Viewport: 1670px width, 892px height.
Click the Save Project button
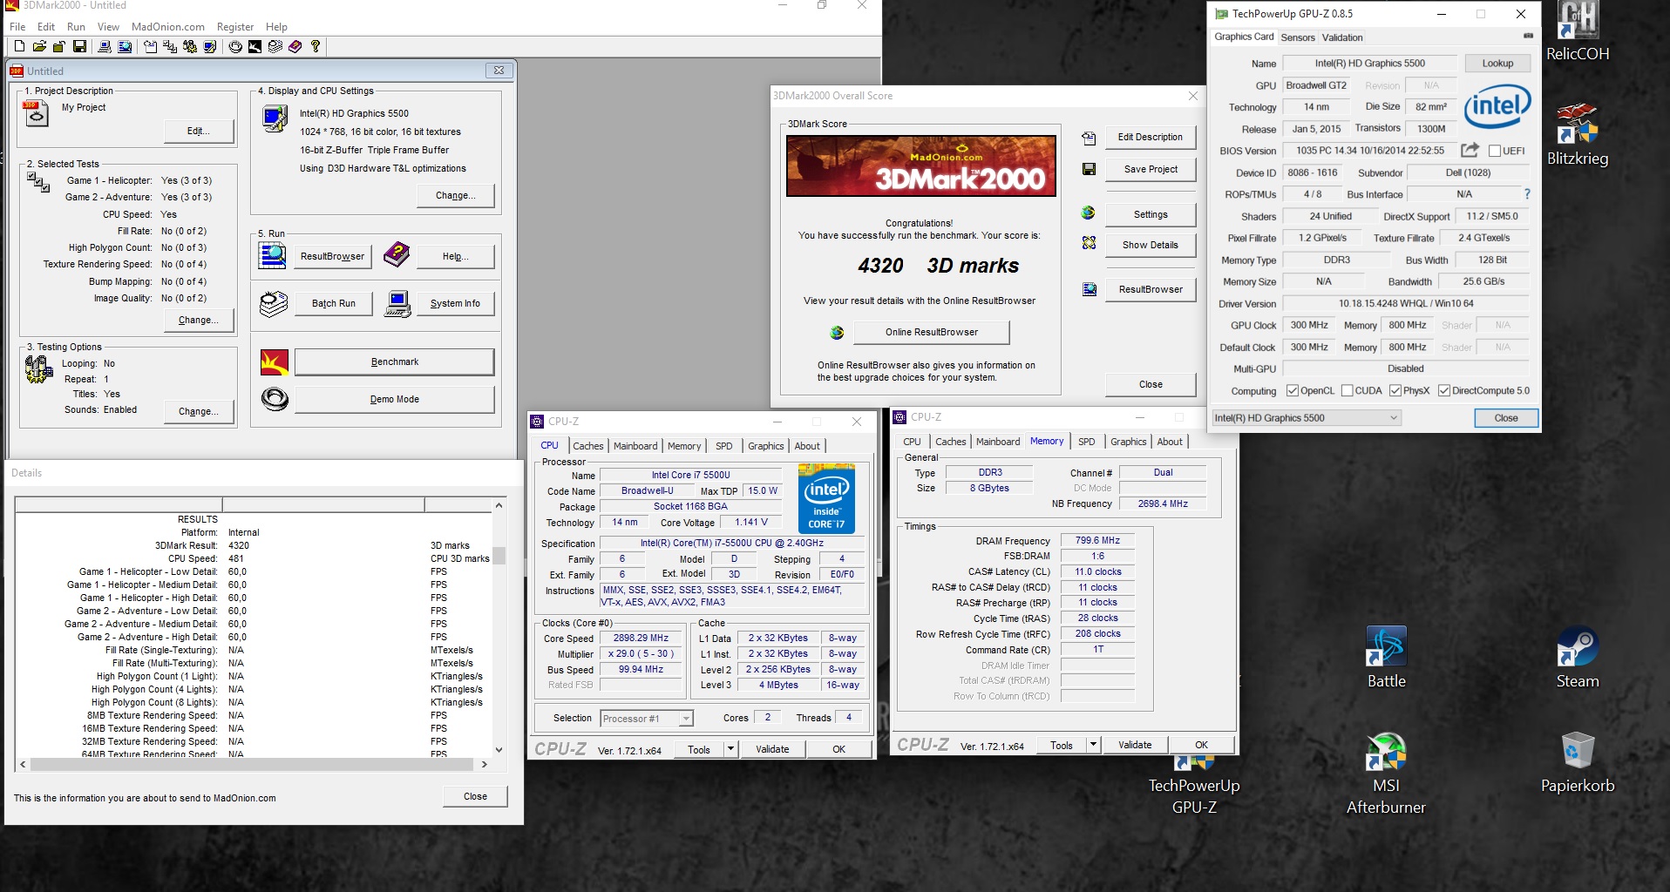pyautogui.click(x=1151, y=169)
